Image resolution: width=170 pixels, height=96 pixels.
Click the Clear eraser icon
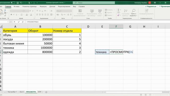tap(118, 15)
